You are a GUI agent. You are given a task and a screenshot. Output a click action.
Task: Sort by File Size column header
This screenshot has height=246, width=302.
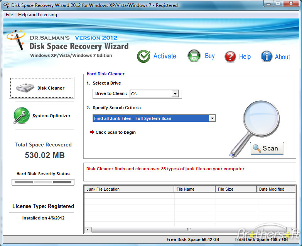pyautogui.click(x=236, y=189)
